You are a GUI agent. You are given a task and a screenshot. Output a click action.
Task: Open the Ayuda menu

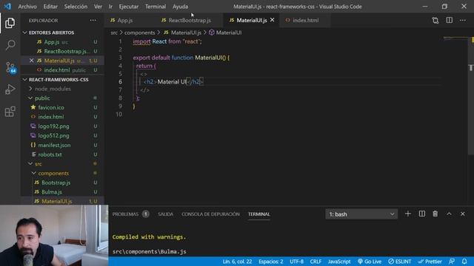[180, 7]
